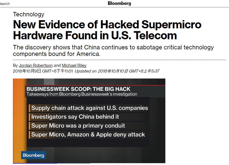The height and width of the screenshot is (165, 229).
Task: Open author Michael Riley's profile link
Action: [74, 65]
